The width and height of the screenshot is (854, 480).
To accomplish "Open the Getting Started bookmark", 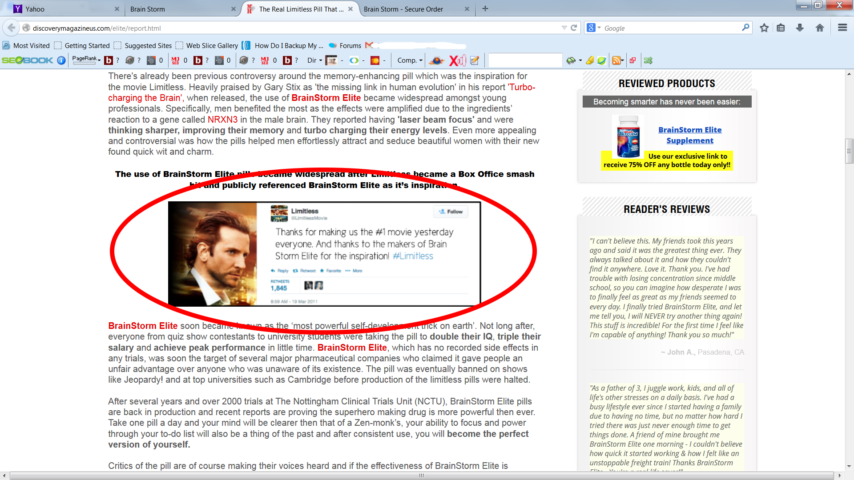I will click(82, 45).
